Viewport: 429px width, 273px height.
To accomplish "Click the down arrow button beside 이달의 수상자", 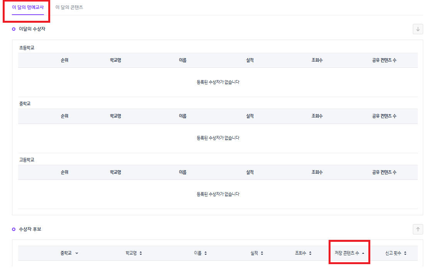I will coord(418,29).
